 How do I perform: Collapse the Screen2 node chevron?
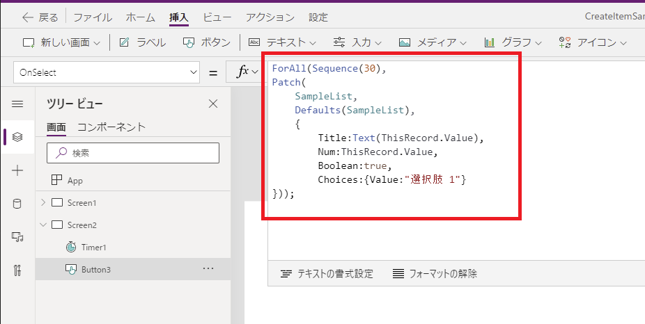click(x=43, y=225)
